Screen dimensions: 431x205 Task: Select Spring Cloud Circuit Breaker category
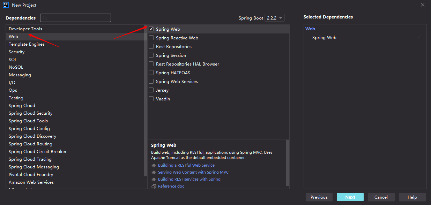coord(75,152)
